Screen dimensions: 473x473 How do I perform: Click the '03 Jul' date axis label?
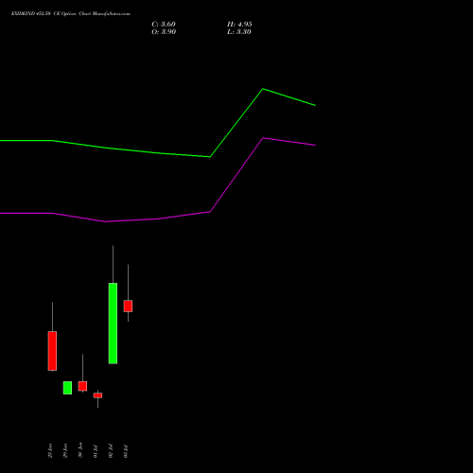[126, 451]
